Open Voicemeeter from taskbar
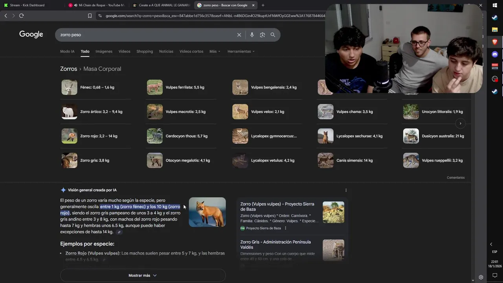Screen dimensions: 503x283 tap(495, 66)
